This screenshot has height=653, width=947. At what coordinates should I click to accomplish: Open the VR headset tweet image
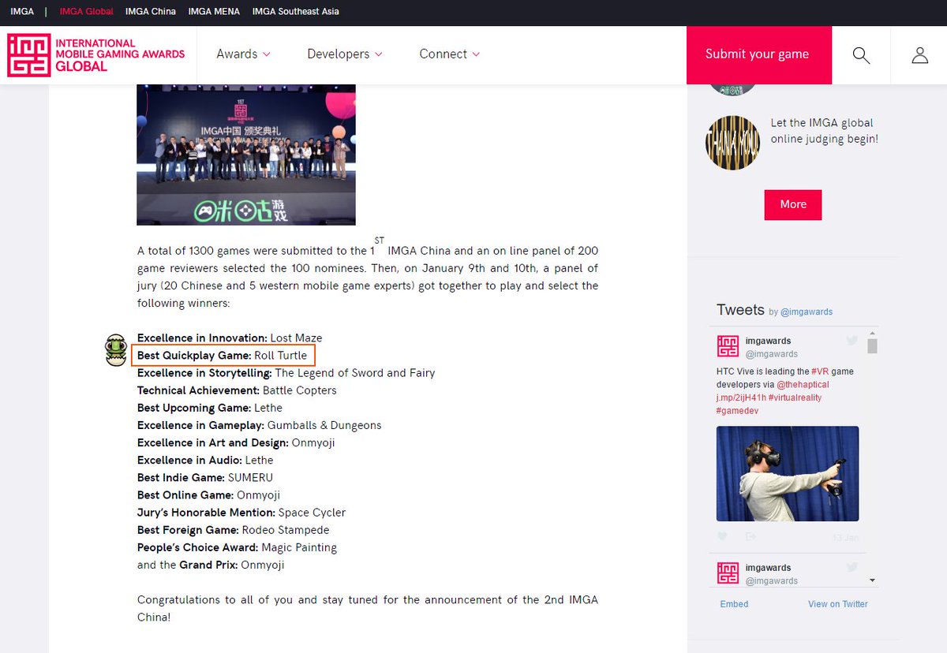pyautogui.click(x=788, y=474)
